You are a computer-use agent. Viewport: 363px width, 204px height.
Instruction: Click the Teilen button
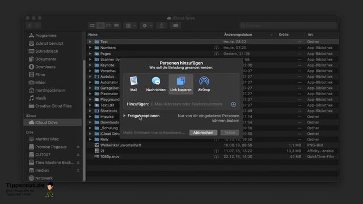(230, 133)
